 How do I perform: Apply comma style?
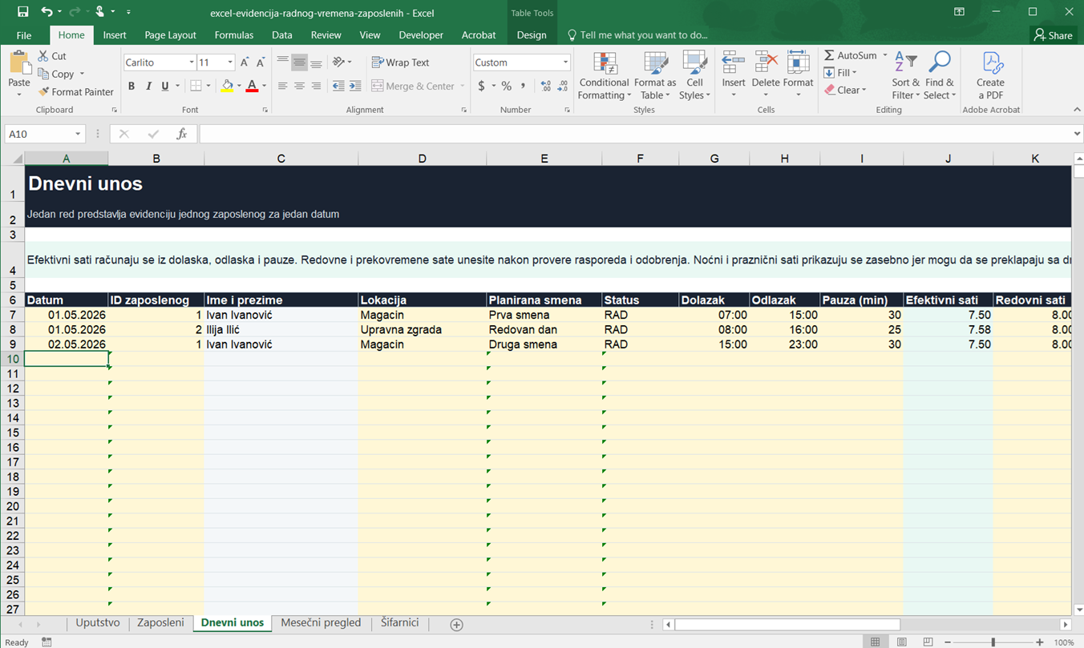click(523, 86)
